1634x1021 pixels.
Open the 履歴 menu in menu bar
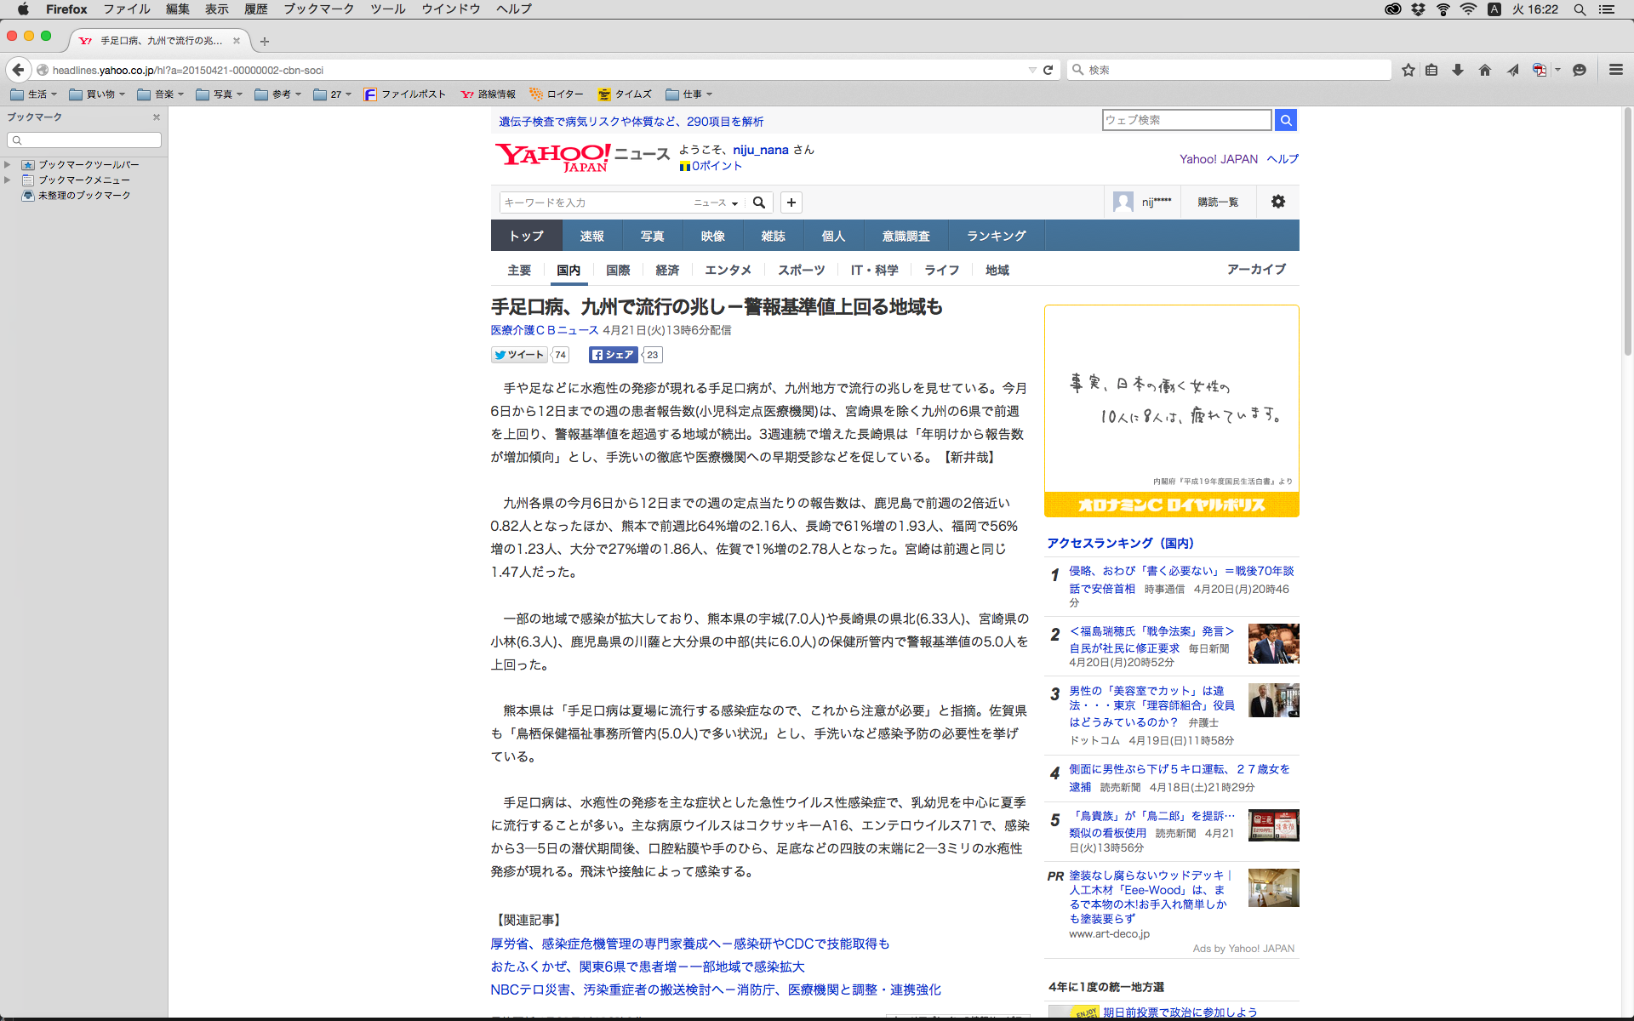tap(255, 9)
